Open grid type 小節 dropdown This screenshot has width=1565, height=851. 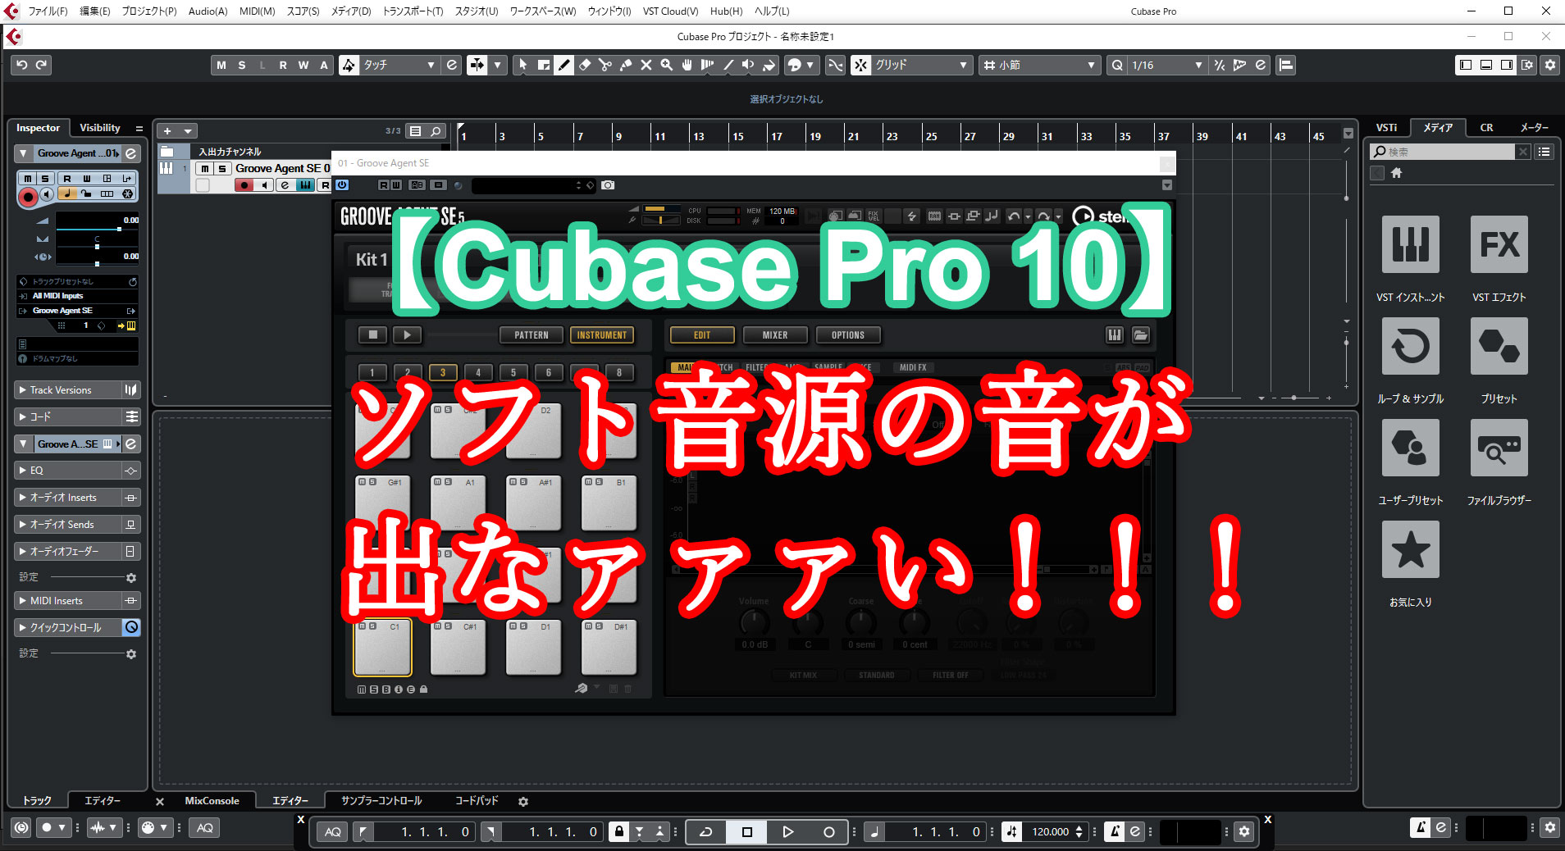1039,65
